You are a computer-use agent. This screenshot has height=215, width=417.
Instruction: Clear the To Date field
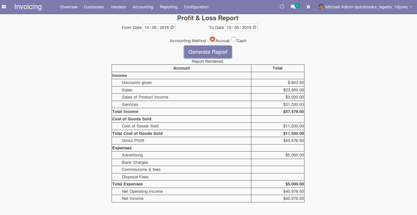(x=255, y=27)
